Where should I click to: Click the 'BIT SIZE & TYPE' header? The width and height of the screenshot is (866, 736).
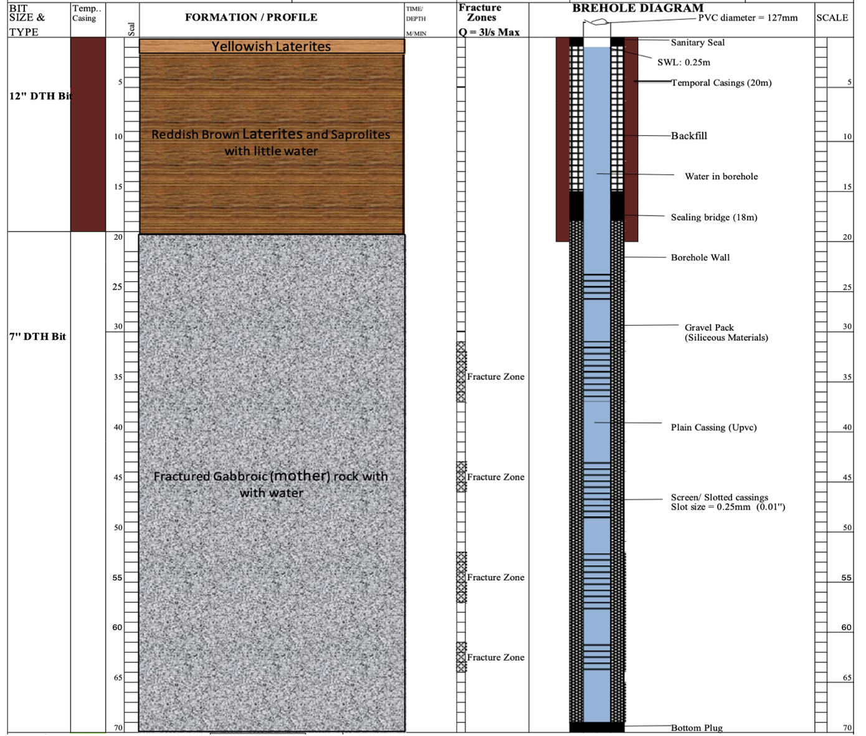point(27,20)
